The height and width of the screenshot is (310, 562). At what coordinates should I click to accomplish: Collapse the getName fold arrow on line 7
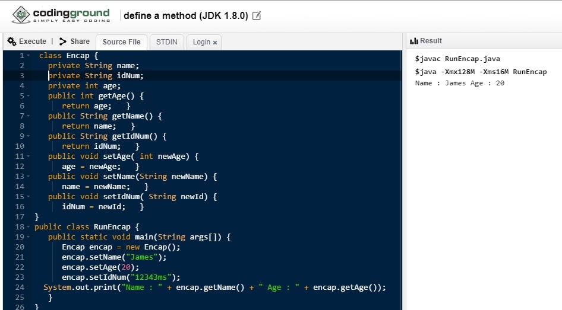click(x=28, y=116)
